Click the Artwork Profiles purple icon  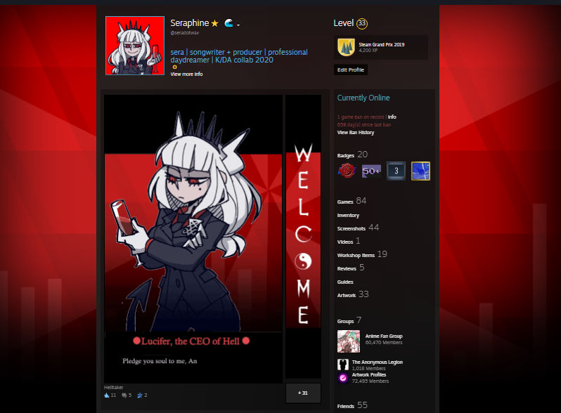tap(343, 378)
